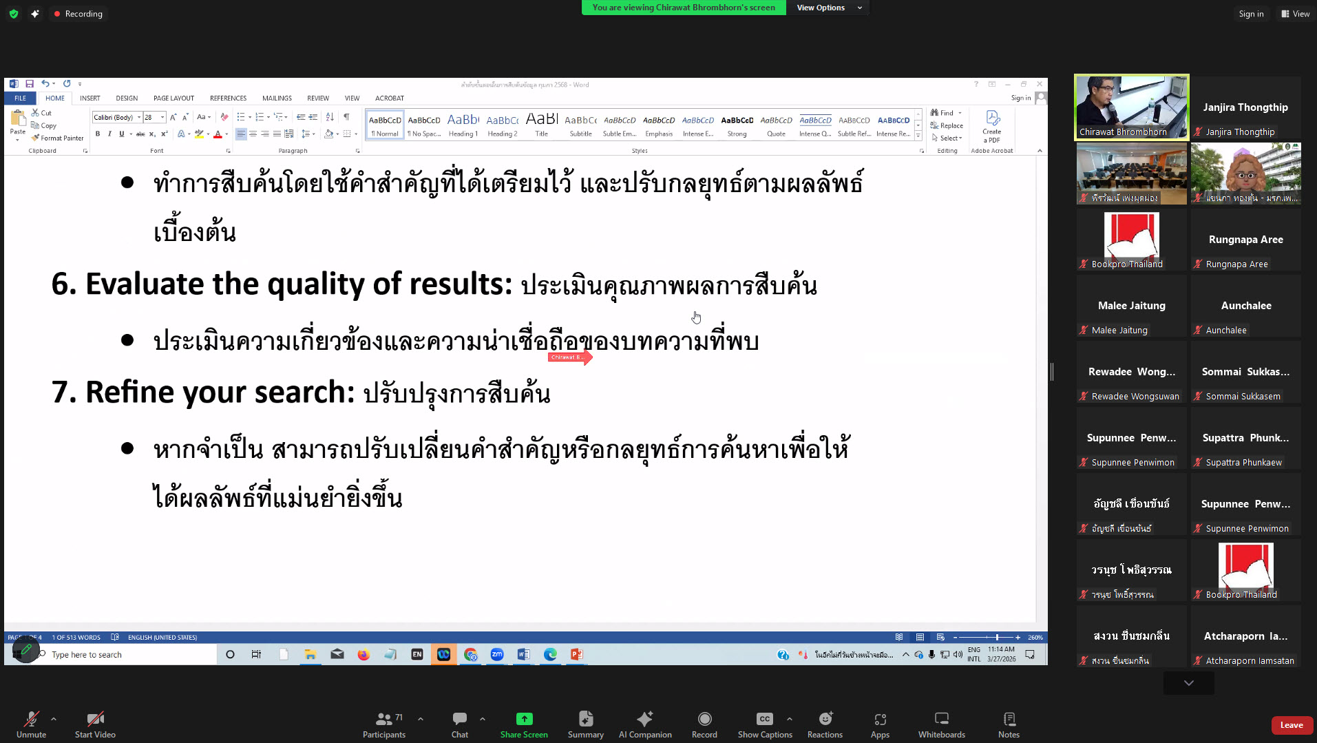
Task: Open the View layout menu
Action: (x=1295, y=14)
